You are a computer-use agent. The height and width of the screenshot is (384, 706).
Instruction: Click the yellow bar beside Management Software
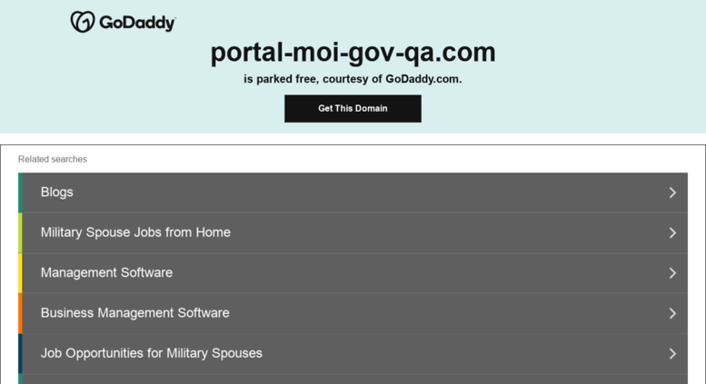[20, 273]
